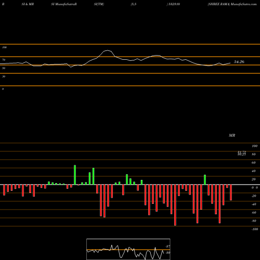This screenshot has width=260, height=260.
Task: Click the '(SHREE RAMA) MunafaSutra.com' header text
Action: 232,4
